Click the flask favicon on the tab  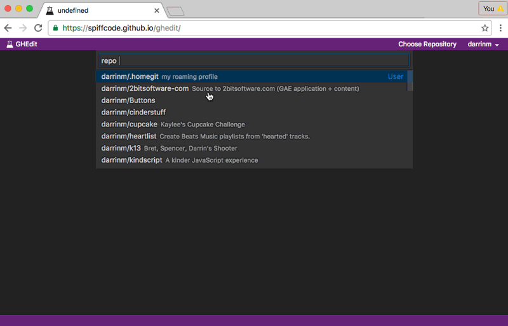tap(50, 10)
